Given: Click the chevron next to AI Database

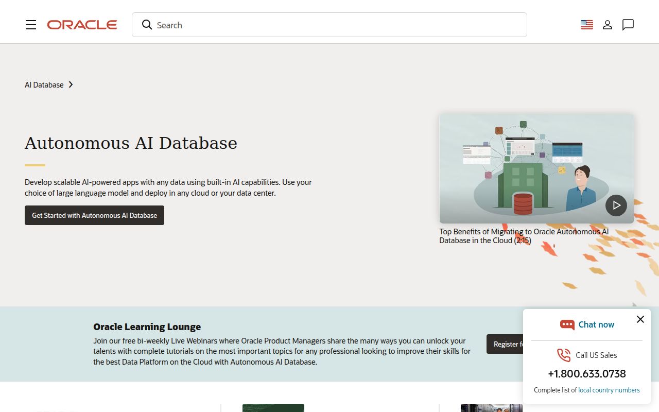Looking at the screenshot, I should [71, 84].
